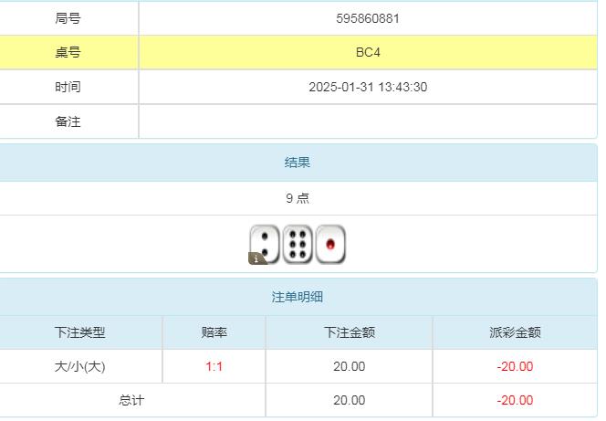Click the 结果 section header
The height and width of the screenshot is (421, 606).
point(298,163)
